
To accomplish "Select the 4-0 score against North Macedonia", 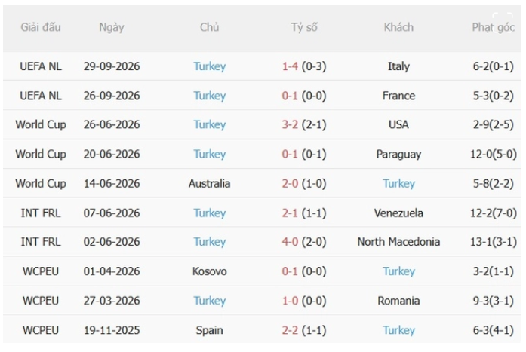I will (x=290, y=242).
